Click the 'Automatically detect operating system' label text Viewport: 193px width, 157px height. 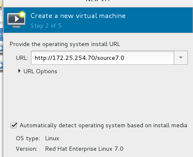tap(103, 125)
